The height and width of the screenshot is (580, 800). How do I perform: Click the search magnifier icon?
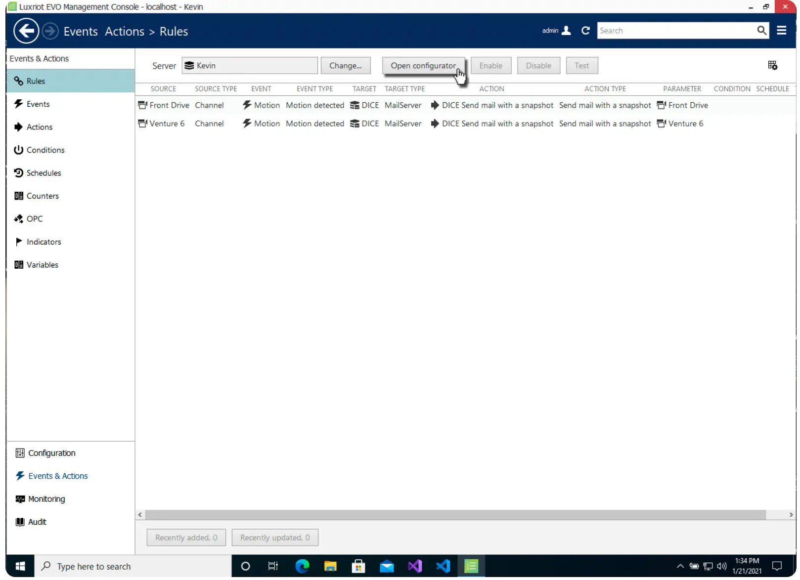click(x=761, y=31)
